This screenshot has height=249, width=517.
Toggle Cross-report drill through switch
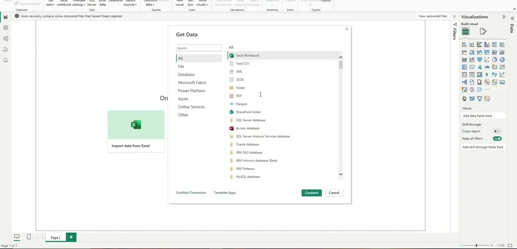[497, 131]
